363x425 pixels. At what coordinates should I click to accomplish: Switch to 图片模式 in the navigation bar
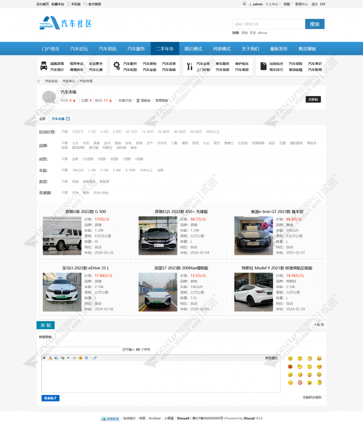[x=193, y=49]
